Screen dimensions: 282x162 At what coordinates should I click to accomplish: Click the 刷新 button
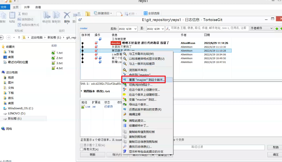pyautogui.click(x=93, y=154)
